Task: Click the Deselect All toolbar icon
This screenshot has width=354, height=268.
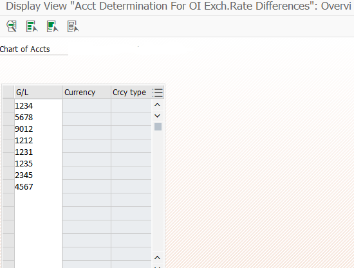Action: click(73, 26)
